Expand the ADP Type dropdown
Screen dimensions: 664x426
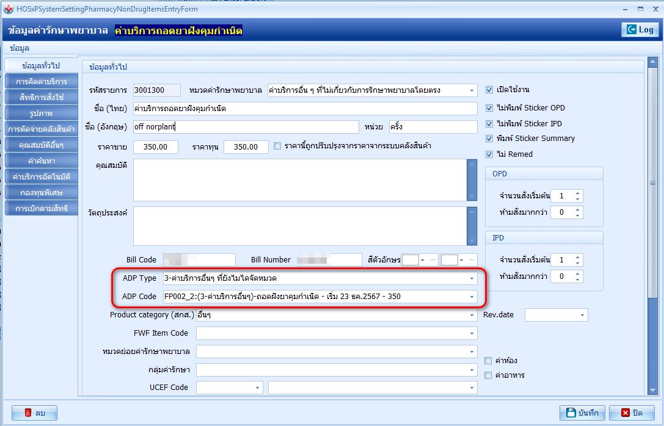472,278
